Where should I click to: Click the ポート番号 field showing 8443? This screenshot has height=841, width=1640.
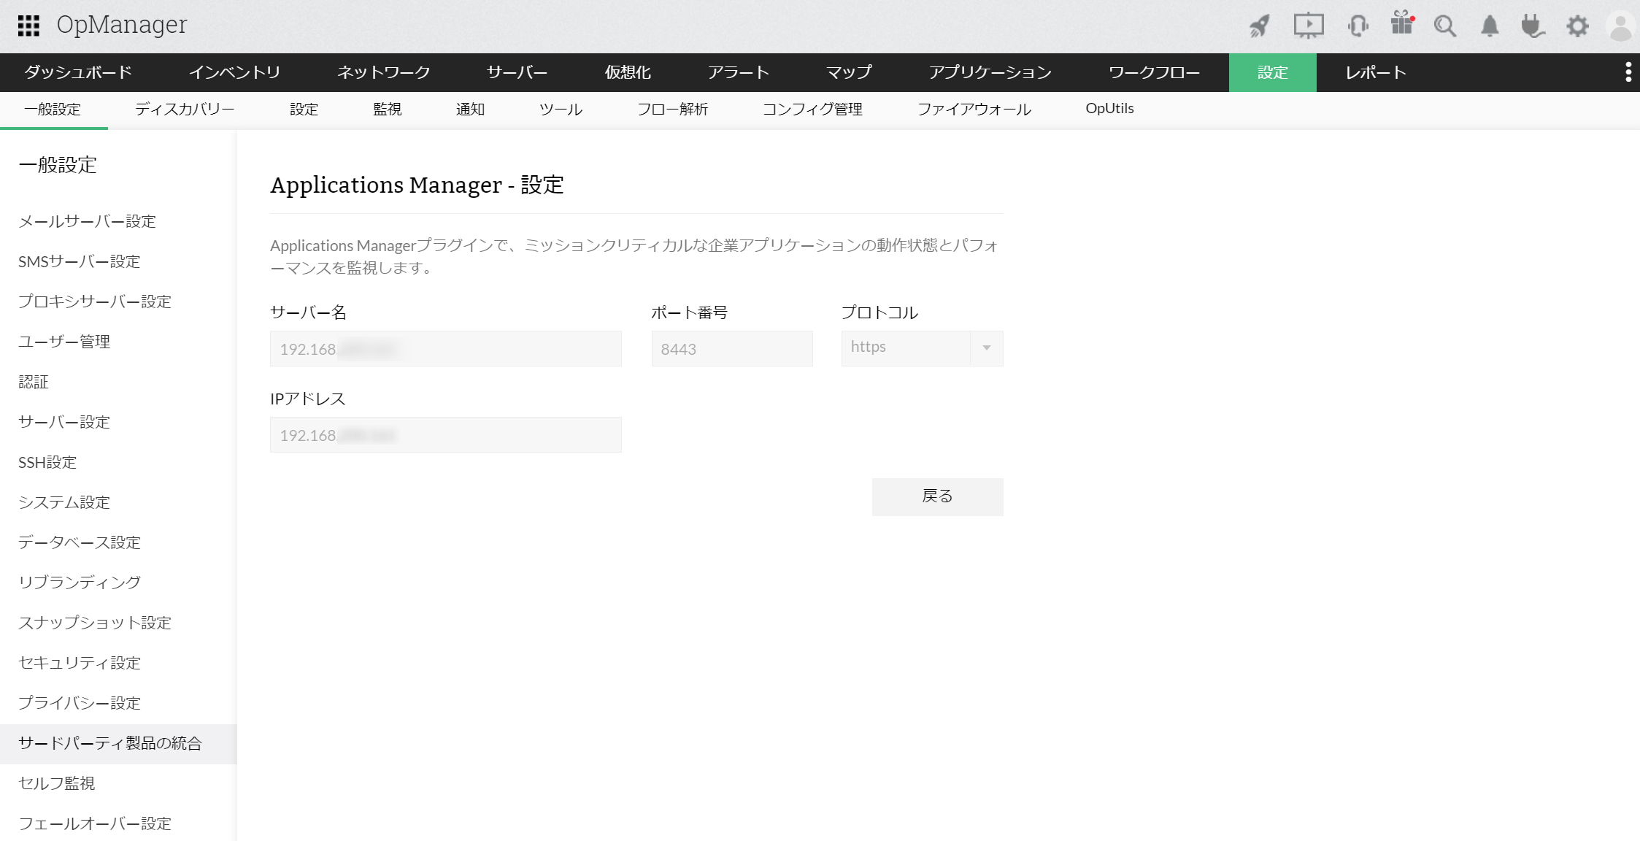(x=731, y=349)
